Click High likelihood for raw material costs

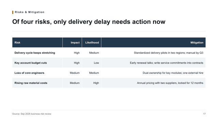(x=96, y=83)
